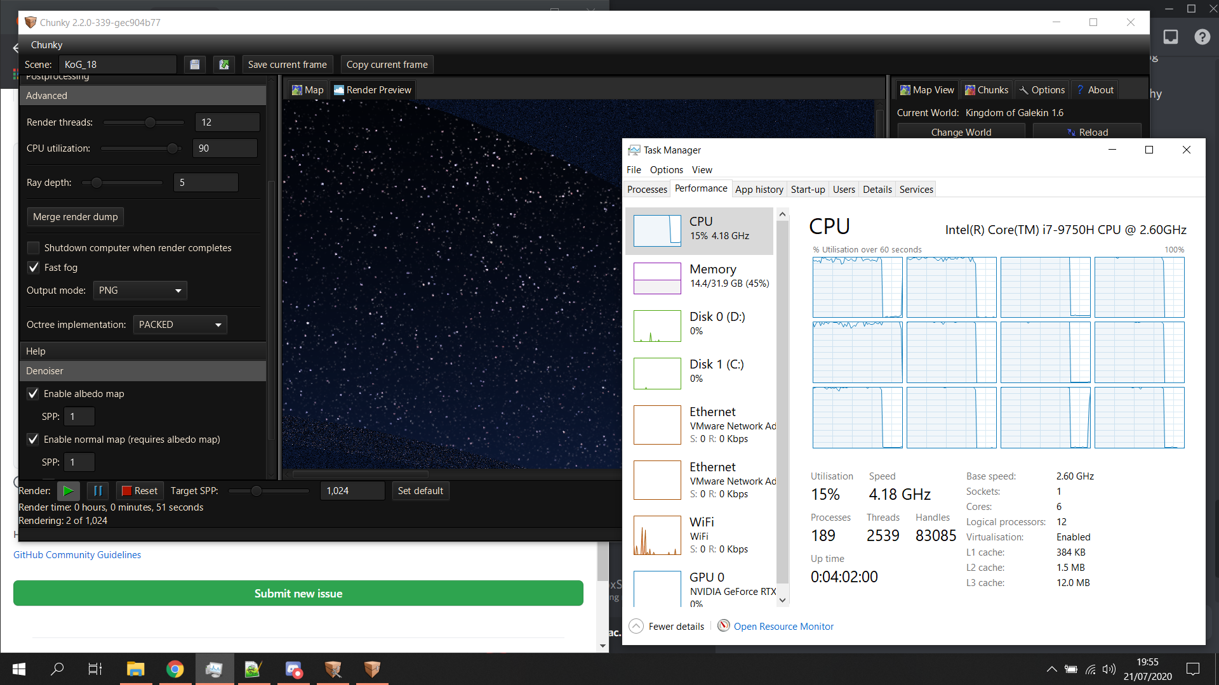Enable shutdown computer when render completes
The image size is (1219, 685).
coord(33,247)
